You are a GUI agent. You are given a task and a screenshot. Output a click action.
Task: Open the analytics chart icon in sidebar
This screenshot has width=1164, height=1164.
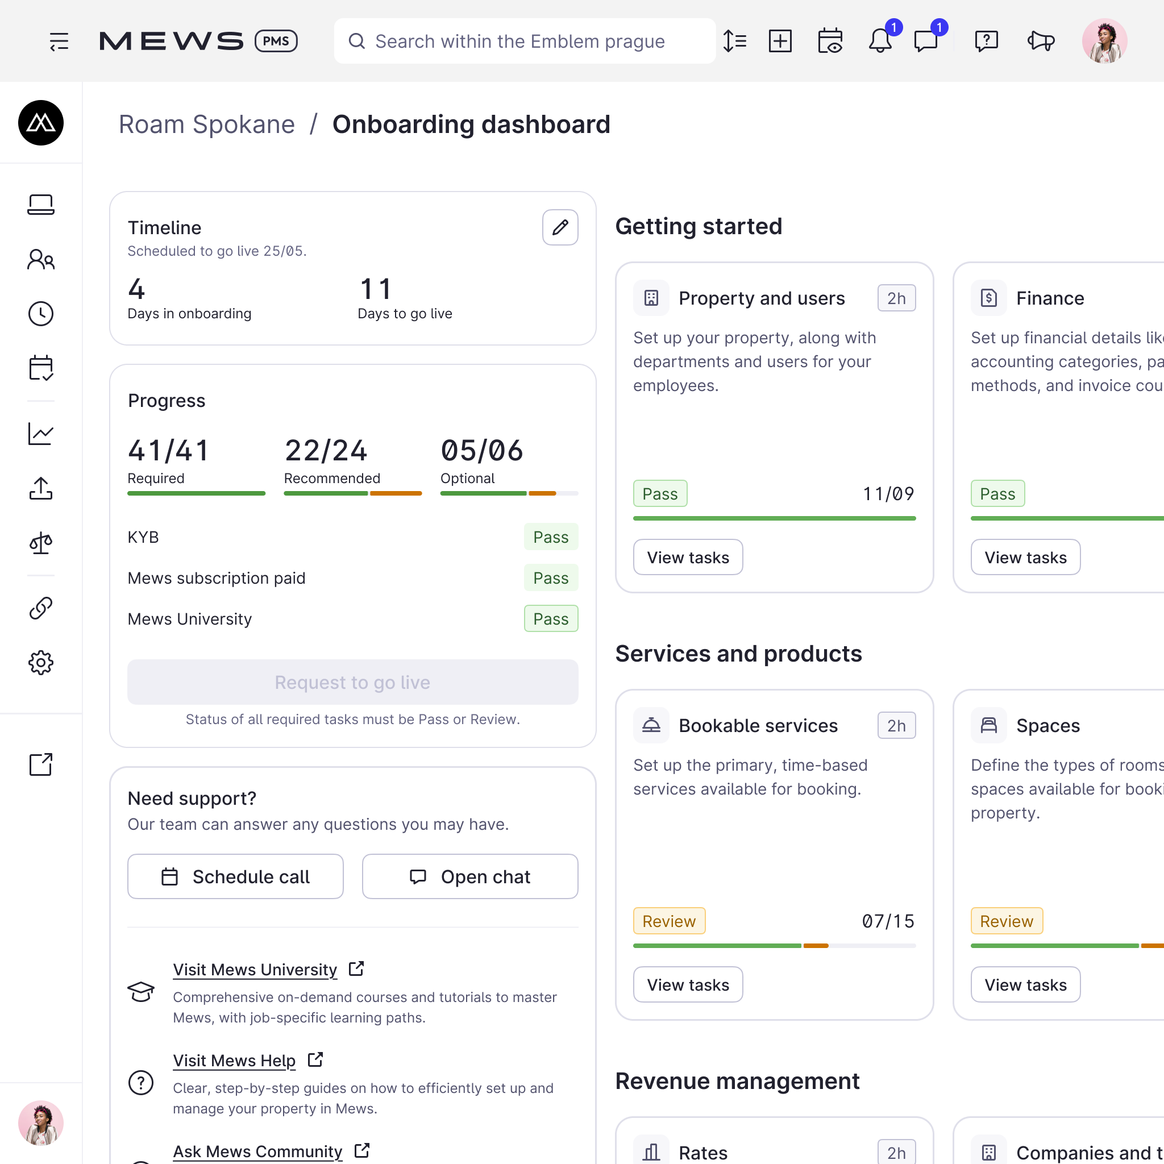[x=40, y=434]
